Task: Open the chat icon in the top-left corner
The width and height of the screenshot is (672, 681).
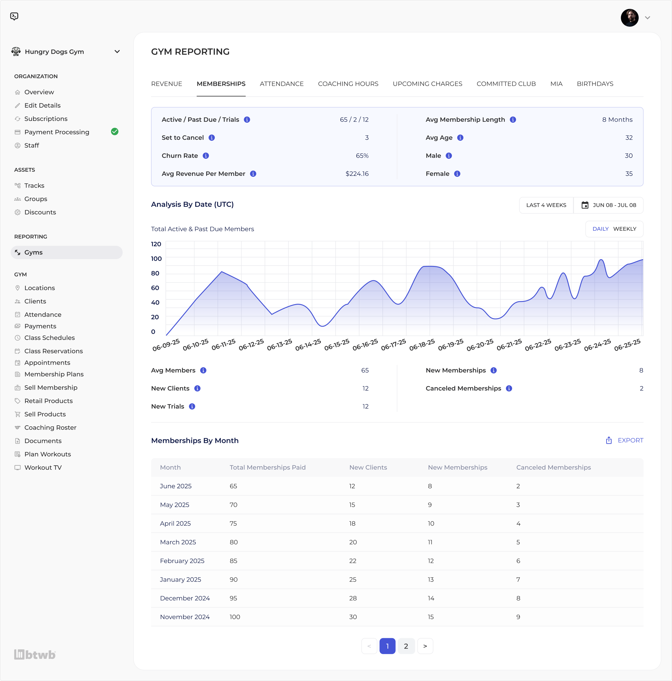Action: (14, 17)
